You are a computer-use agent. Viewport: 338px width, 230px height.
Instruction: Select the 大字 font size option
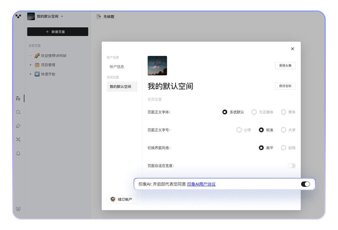pyautogui.click(x=283, y=130)
